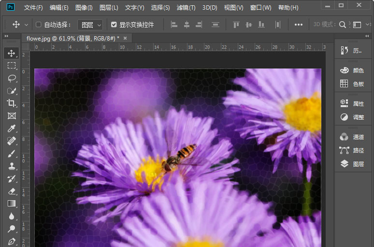
Task: Open the 属性 properties panel
Action: point(353,103)
